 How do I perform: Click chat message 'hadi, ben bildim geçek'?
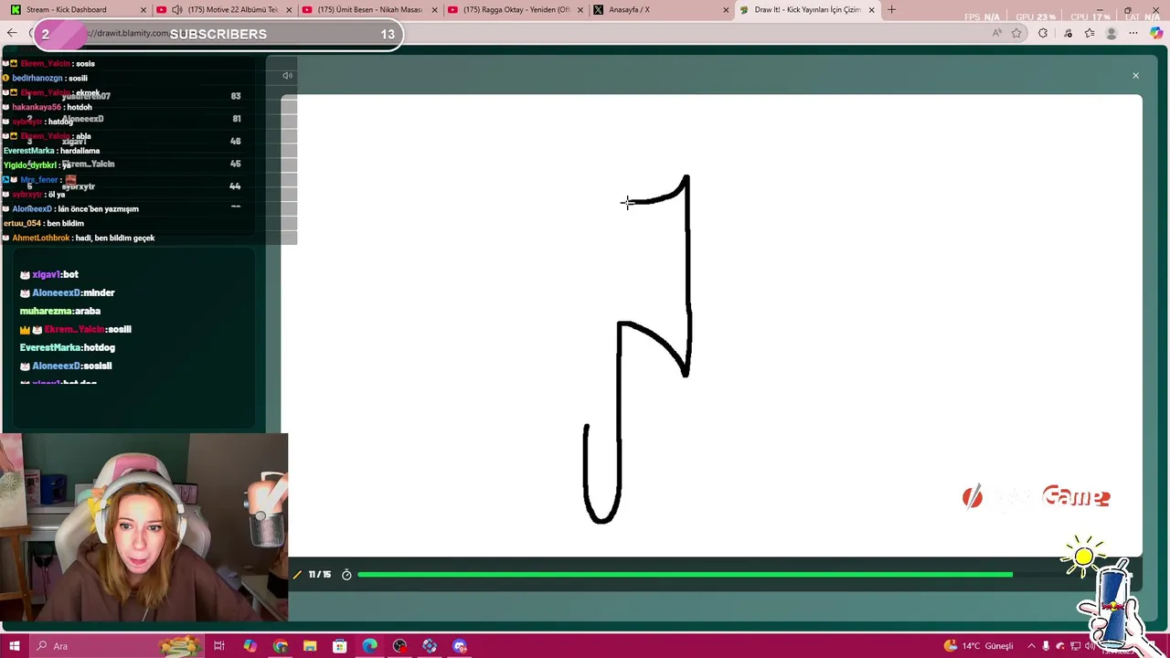click(114, 239)
